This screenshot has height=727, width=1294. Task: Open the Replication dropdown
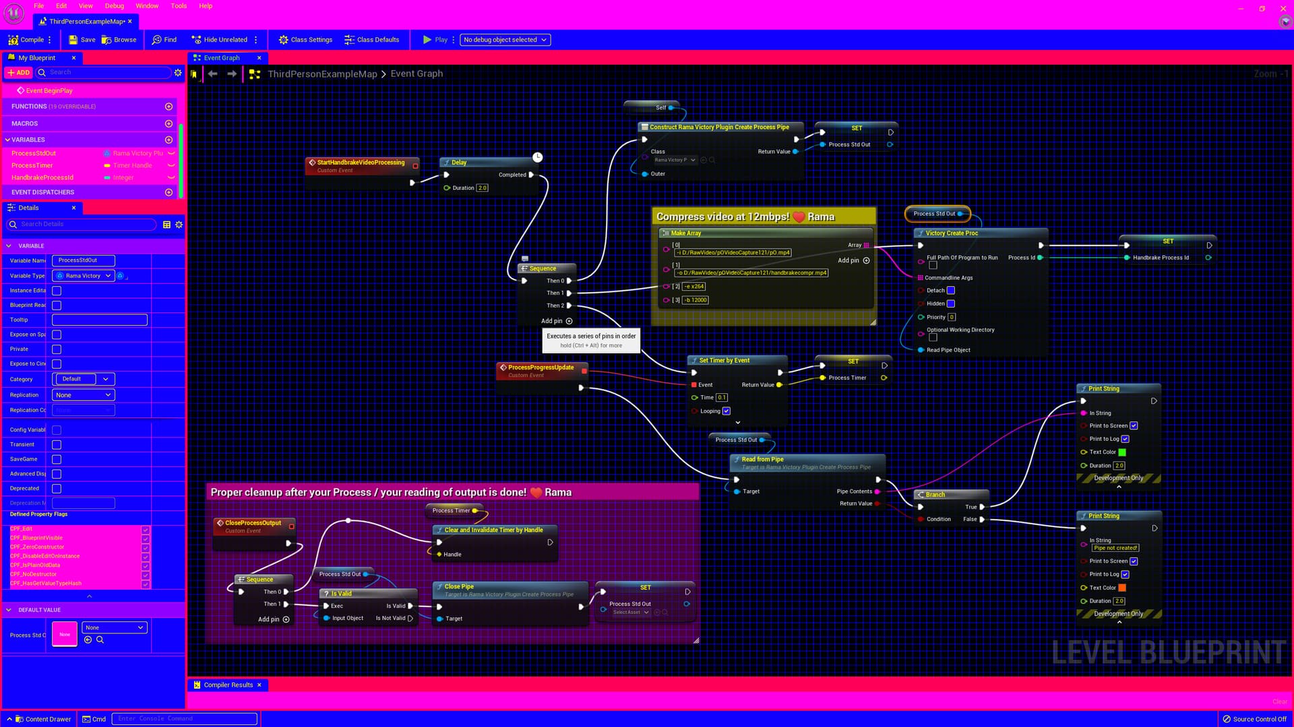pos(84,395)
